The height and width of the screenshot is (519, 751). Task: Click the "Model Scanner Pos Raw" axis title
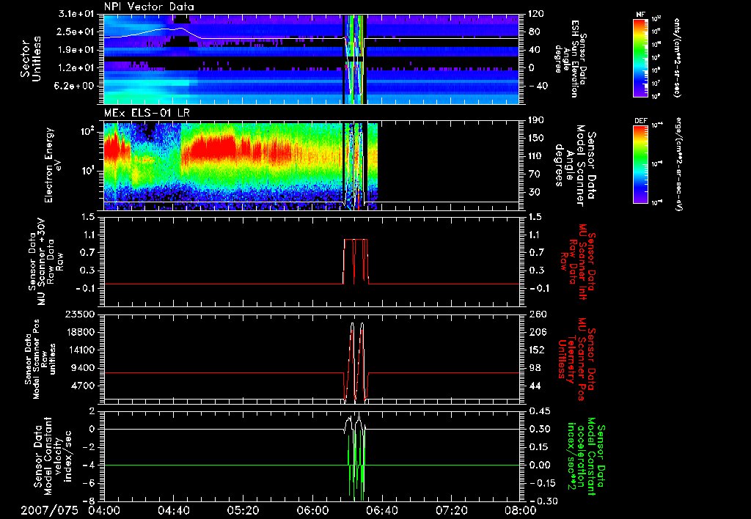[x=41, y=359]
